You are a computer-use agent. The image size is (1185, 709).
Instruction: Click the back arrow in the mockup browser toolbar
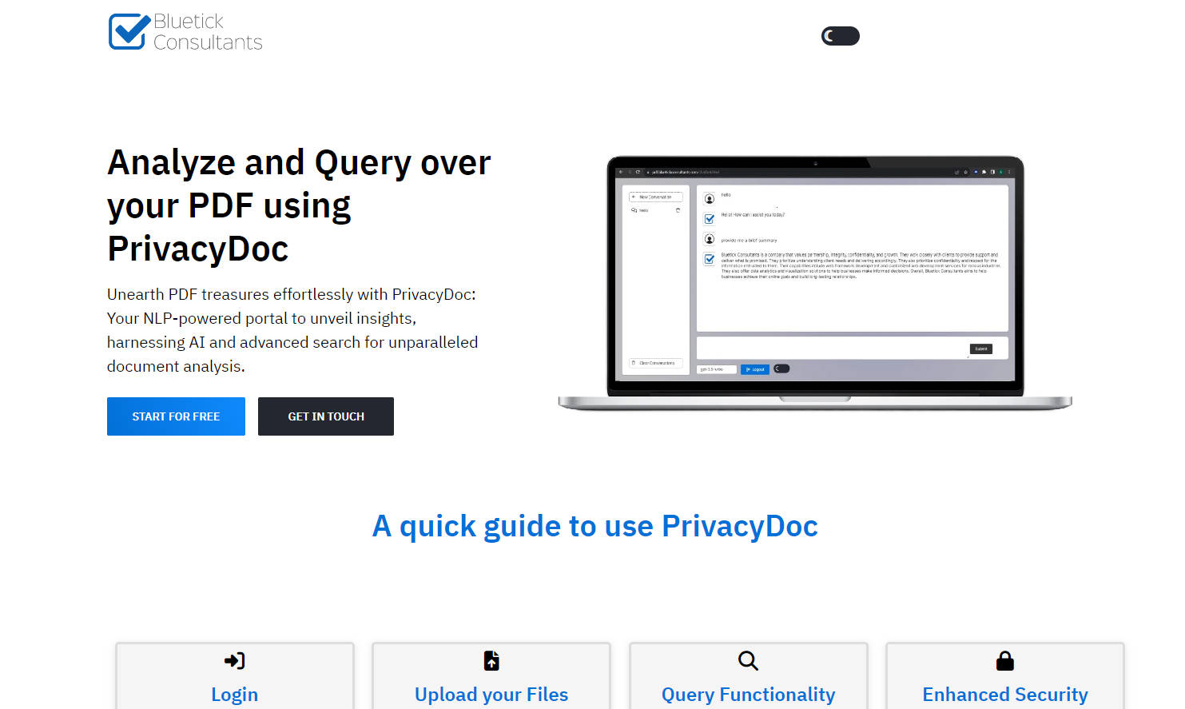coord(621,172)
